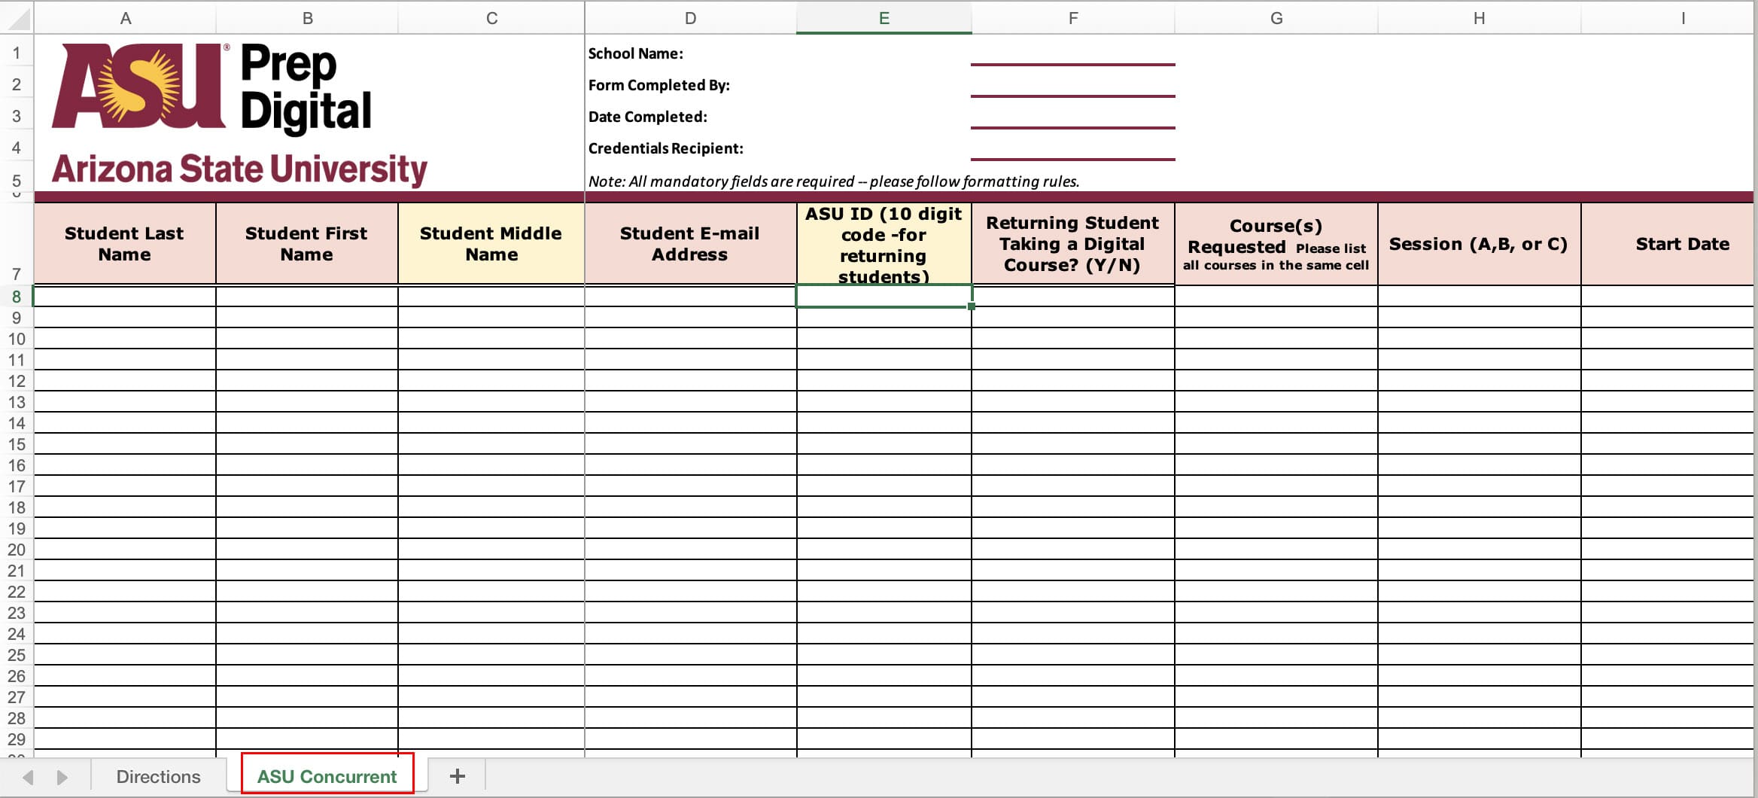
Task: Click the Student Middle Name header cell
Action: tap(491, 244)
